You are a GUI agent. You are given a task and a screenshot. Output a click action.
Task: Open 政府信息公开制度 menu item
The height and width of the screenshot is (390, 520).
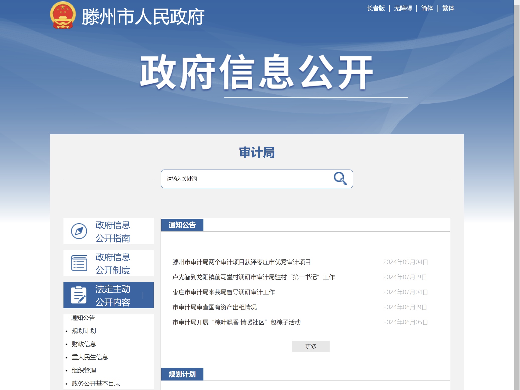point(109,263)
